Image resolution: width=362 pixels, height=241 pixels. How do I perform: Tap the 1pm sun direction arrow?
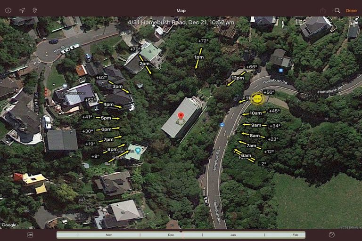pos(199,57)
